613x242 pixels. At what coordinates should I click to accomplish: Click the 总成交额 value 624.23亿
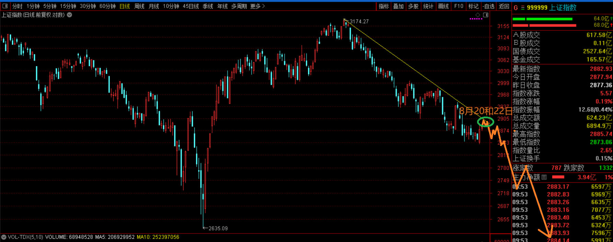pos(599,118)
